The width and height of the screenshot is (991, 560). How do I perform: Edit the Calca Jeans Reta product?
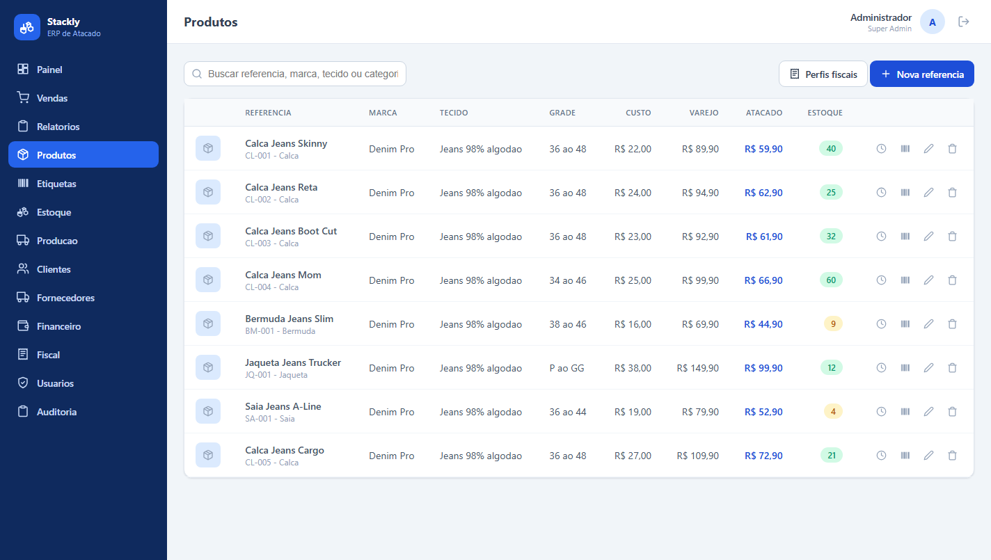928,192
